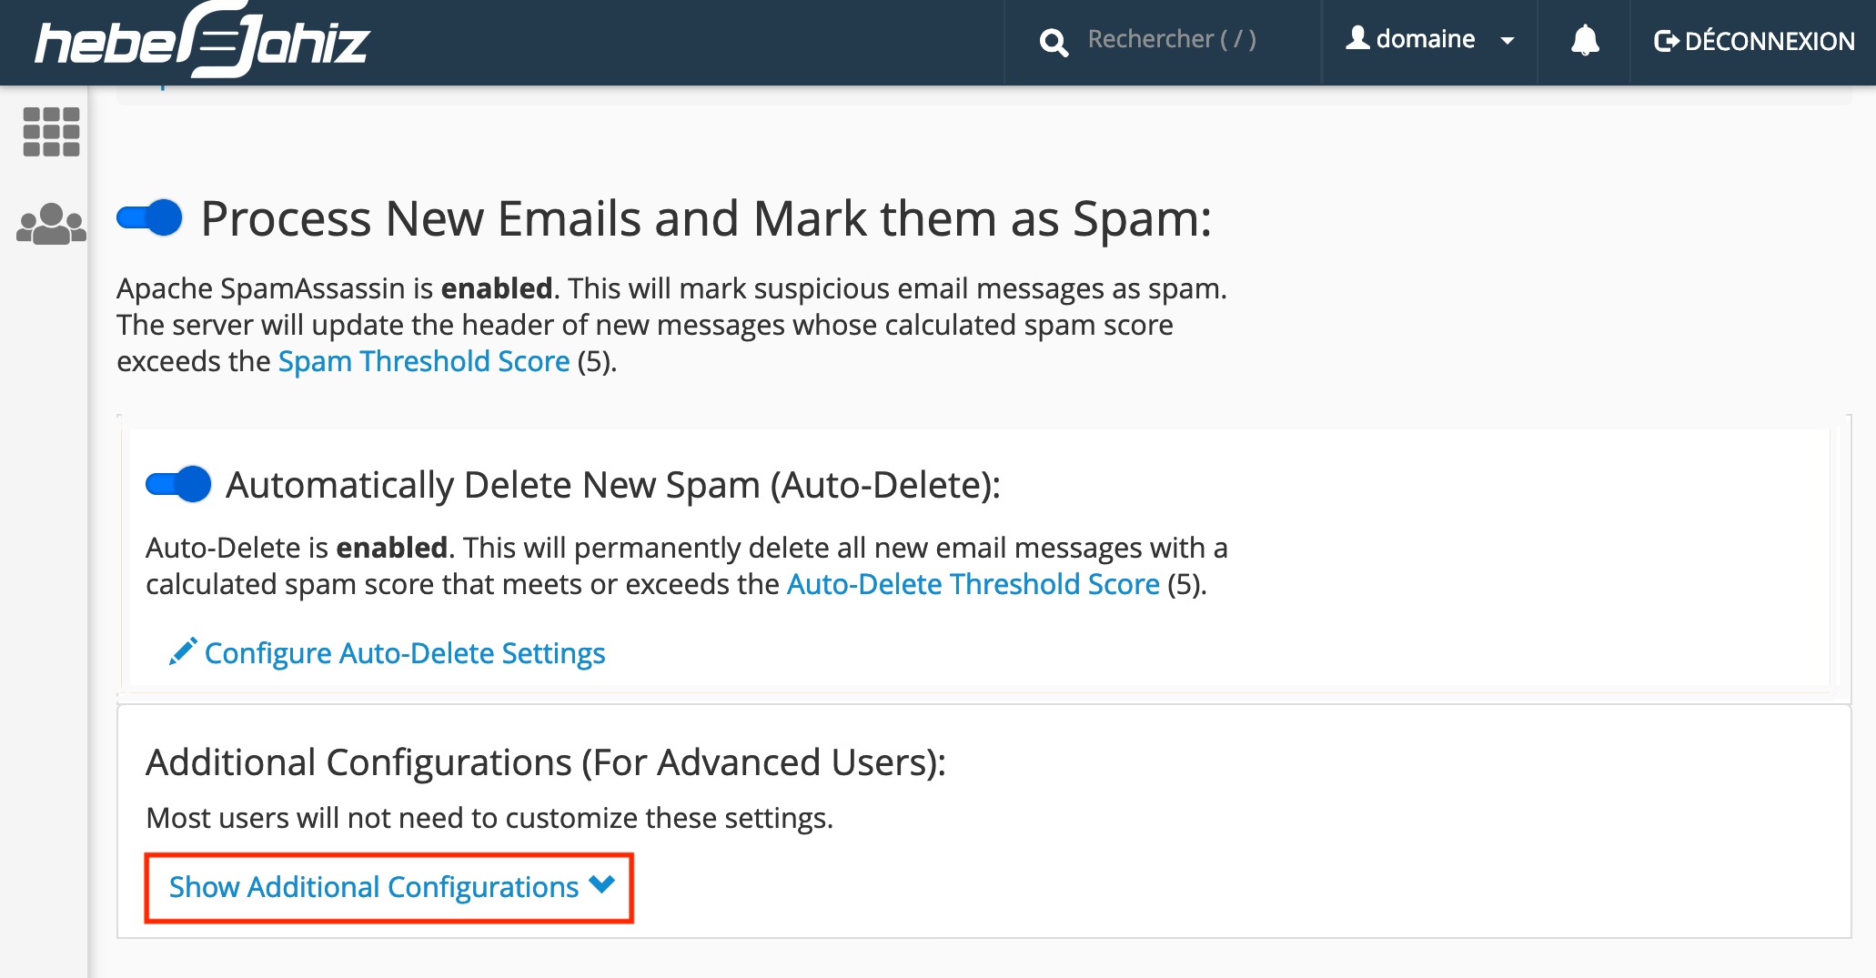Viewport: 1876px width, 978px height.
Task: Focus the Rechercher search field
Action: pyautogui.click(x=1173, y=40)
